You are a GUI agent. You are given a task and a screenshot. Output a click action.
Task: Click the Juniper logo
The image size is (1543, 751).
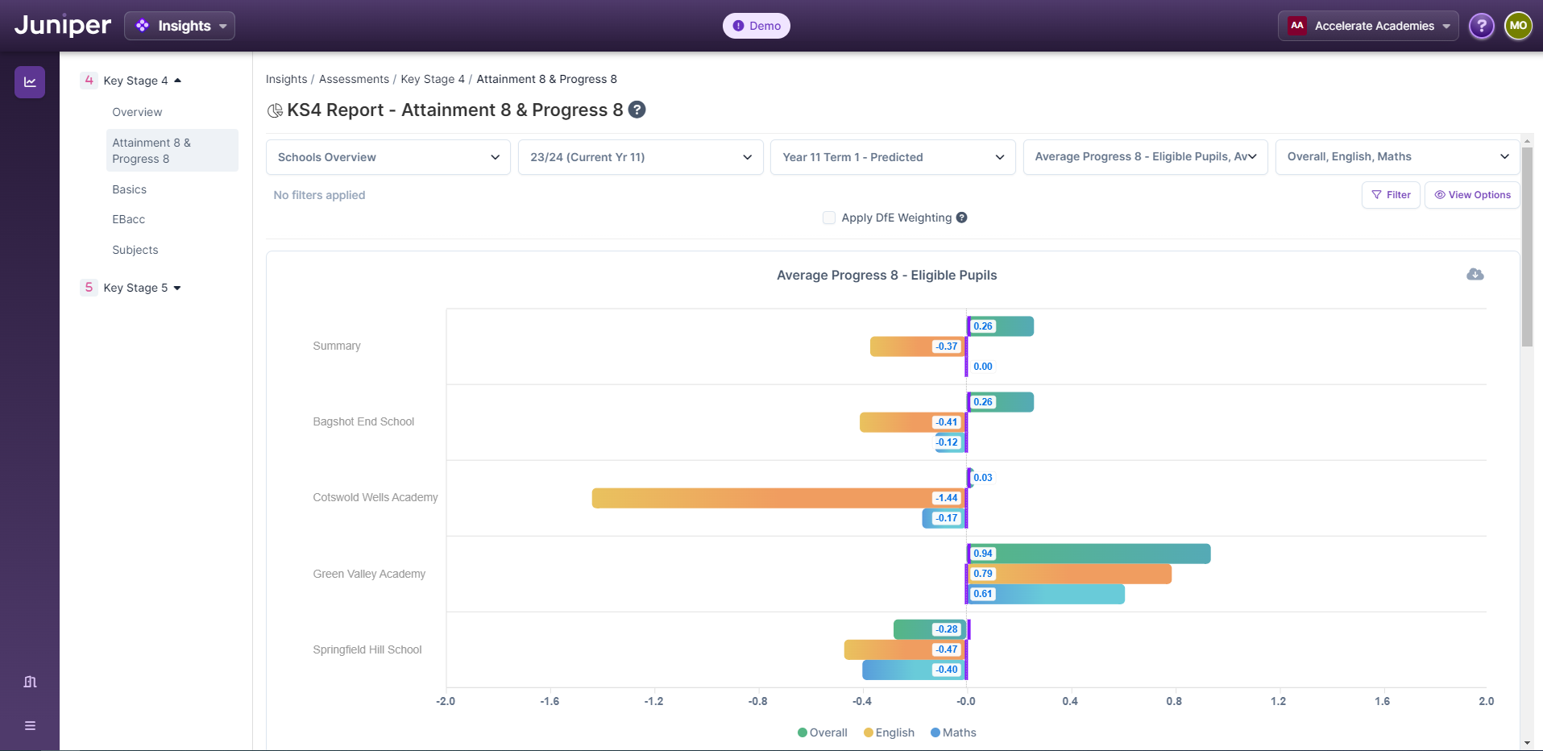62,25
